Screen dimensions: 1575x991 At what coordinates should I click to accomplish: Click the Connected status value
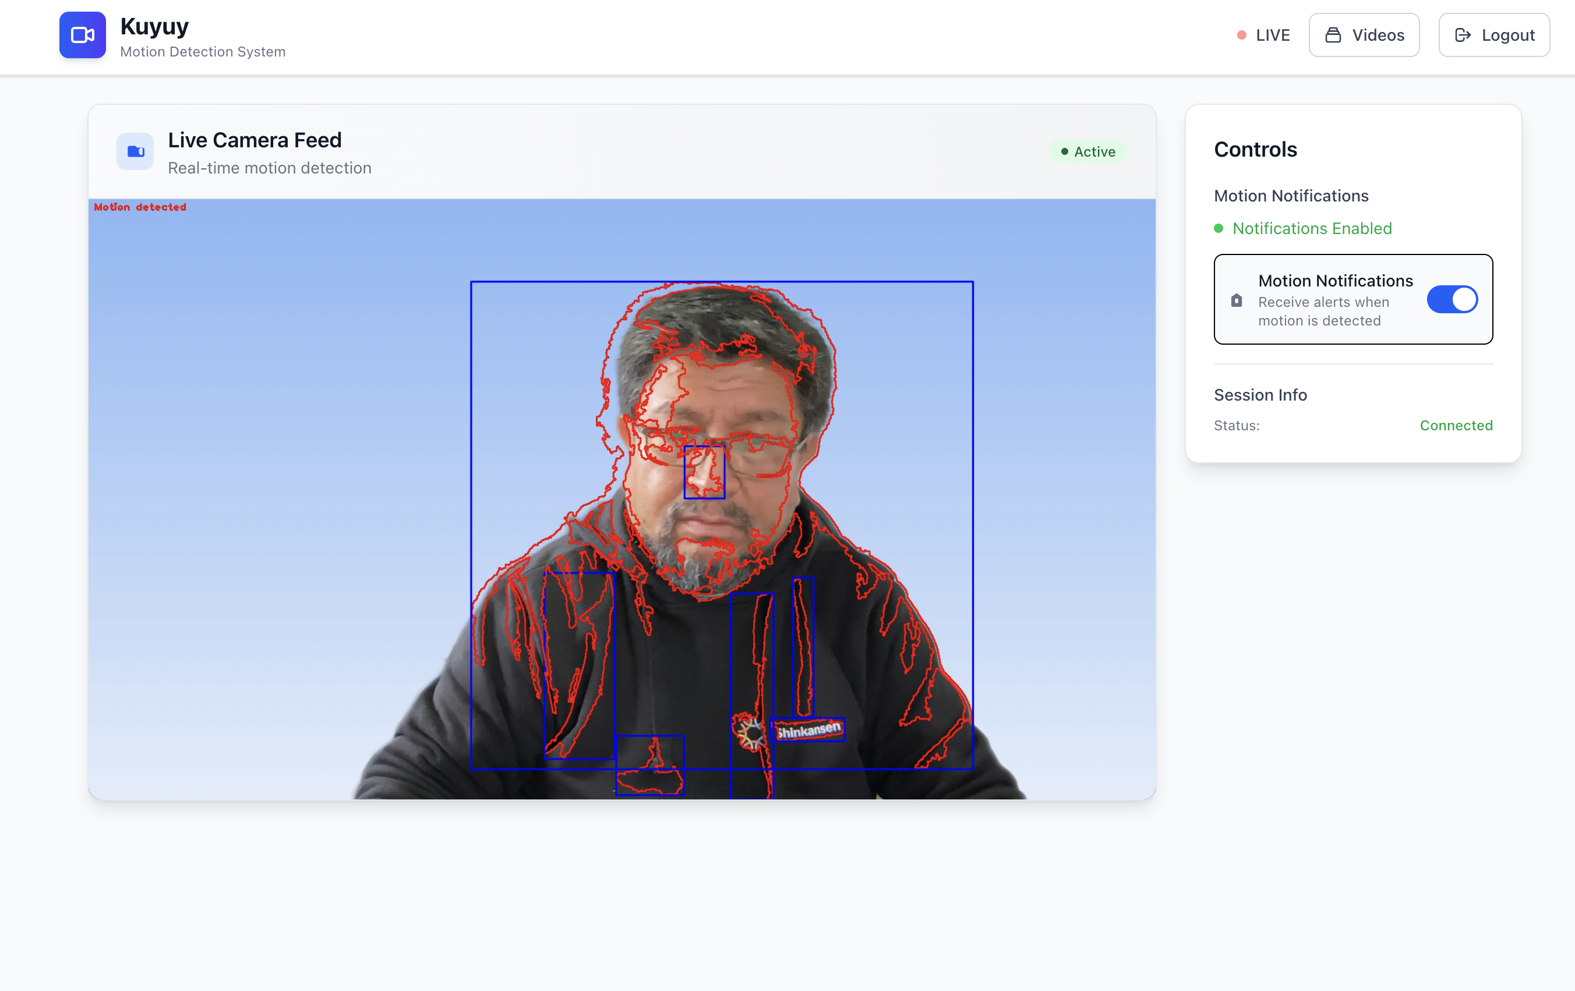(x=1456, y=426)
